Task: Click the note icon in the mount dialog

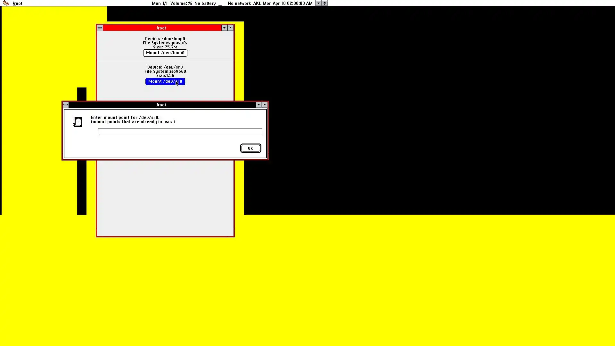Action: tap(77, 122)
